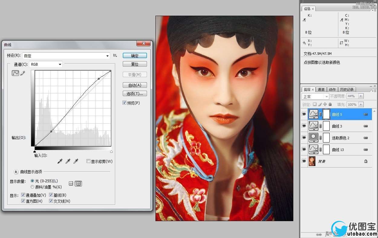
Task: Pick the white point eyedropper
Action: click(76, 161)
